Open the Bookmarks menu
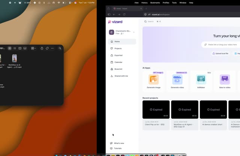Screen dimensions: 240x156 click(155, 3)
